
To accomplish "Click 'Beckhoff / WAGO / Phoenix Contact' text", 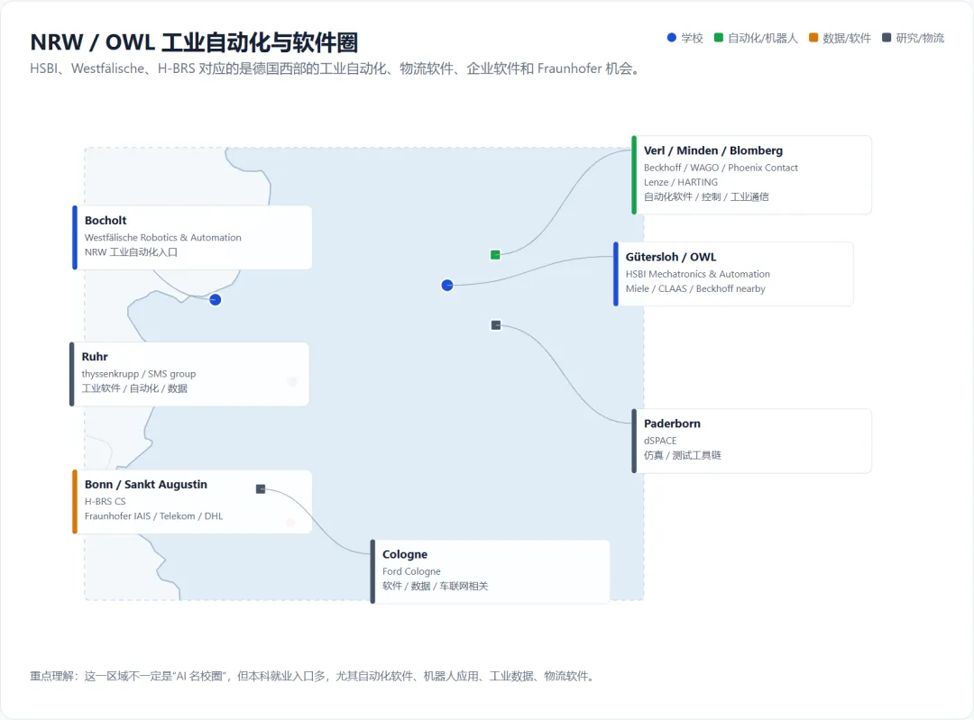I will 721,168.
